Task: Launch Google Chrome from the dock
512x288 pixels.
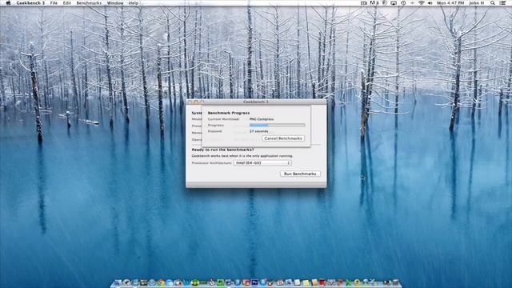Action: (161, 282)
